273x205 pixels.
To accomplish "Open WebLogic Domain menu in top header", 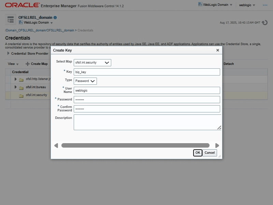I will [215, 5].
